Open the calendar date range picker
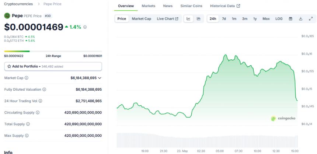Image resolution: width=317 pixels, height=154 pixels. coord(290,18)
